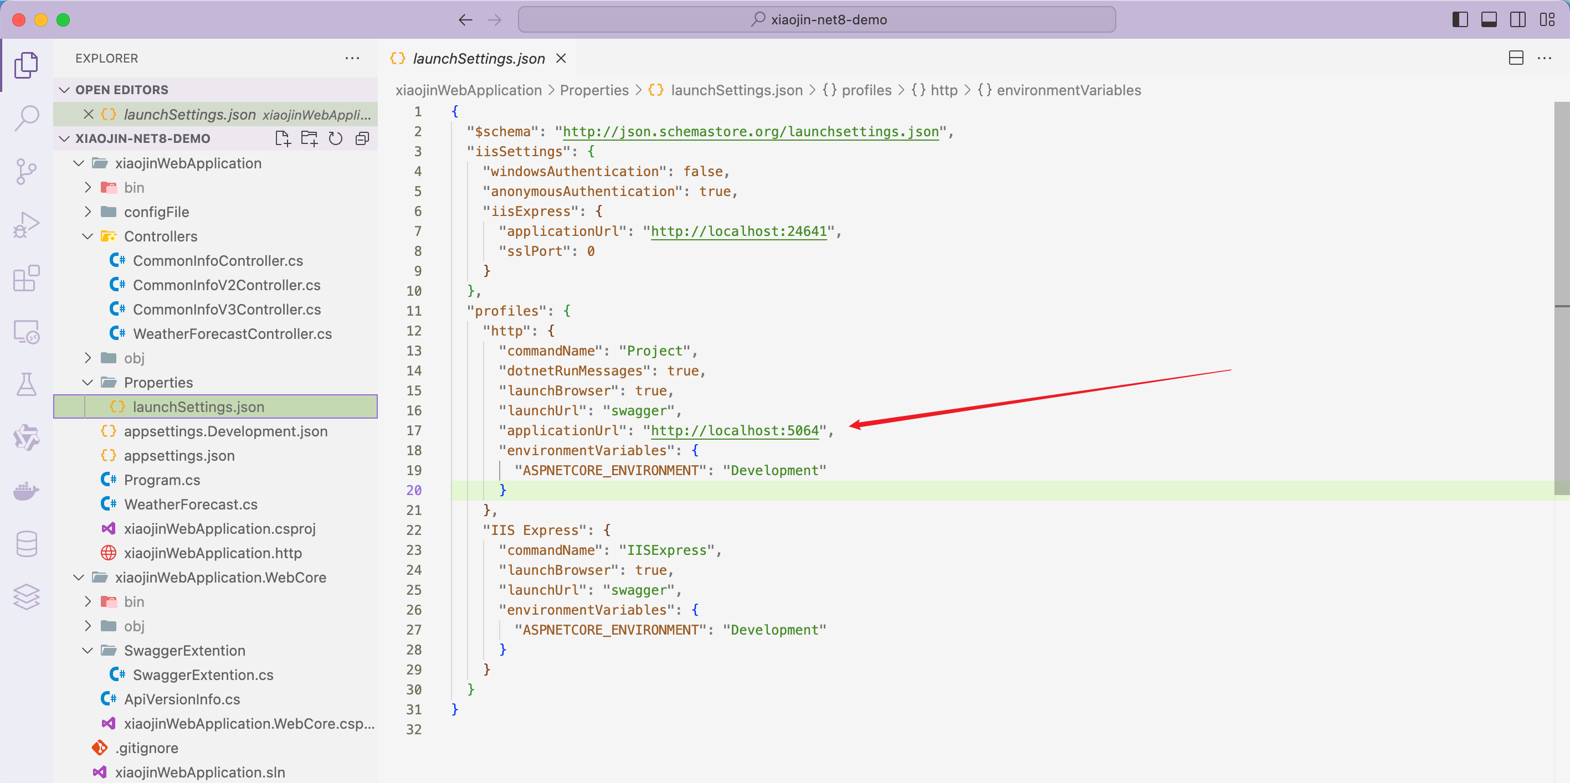
Task: Click Refresh Explorer icon
Action: [335, 138]
